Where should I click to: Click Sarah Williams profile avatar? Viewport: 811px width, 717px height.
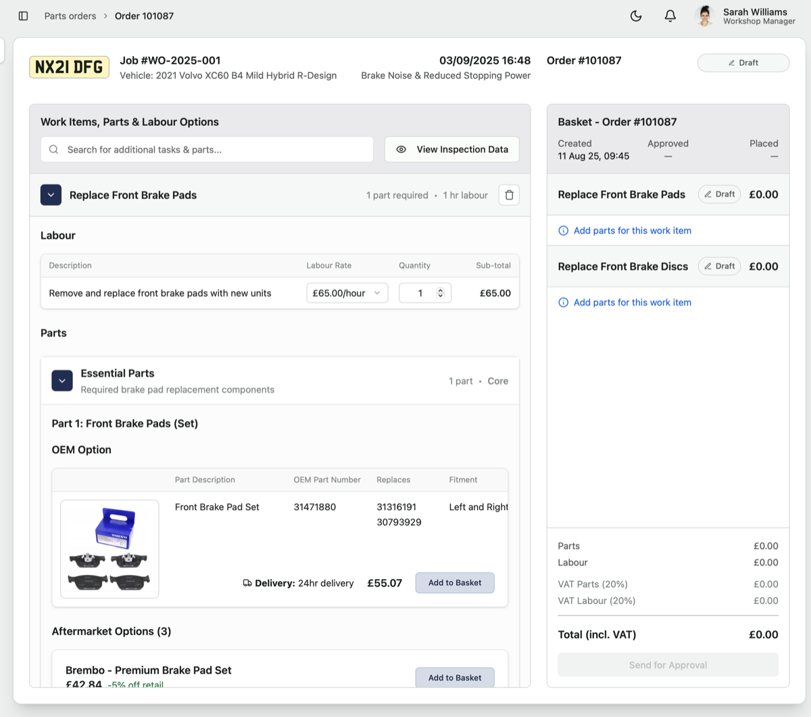click(705, 16)
